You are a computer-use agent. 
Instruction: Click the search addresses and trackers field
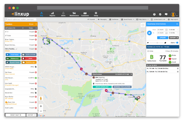[x=21, y=19]
